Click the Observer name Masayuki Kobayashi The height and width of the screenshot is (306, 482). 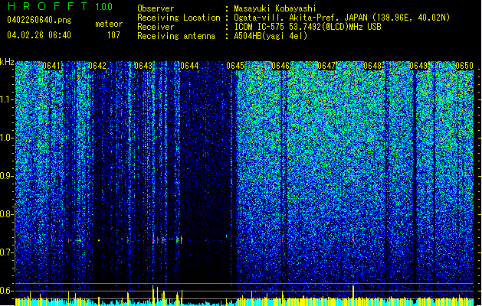click(275, 8)
